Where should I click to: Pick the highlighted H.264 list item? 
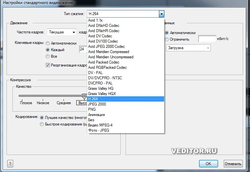point(126,99)
